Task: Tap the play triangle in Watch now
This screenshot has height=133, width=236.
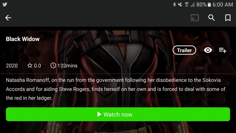Action: click(x=99, y=114)
